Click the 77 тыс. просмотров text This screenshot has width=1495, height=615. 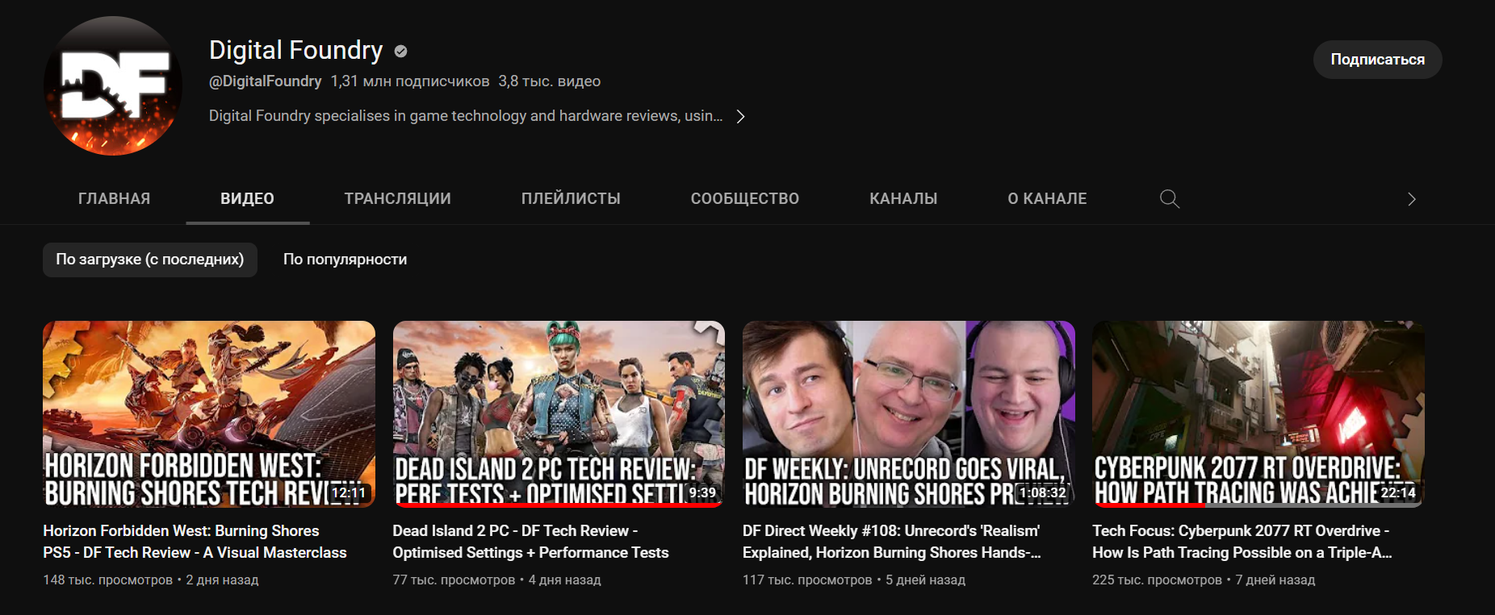pos(454,580)
